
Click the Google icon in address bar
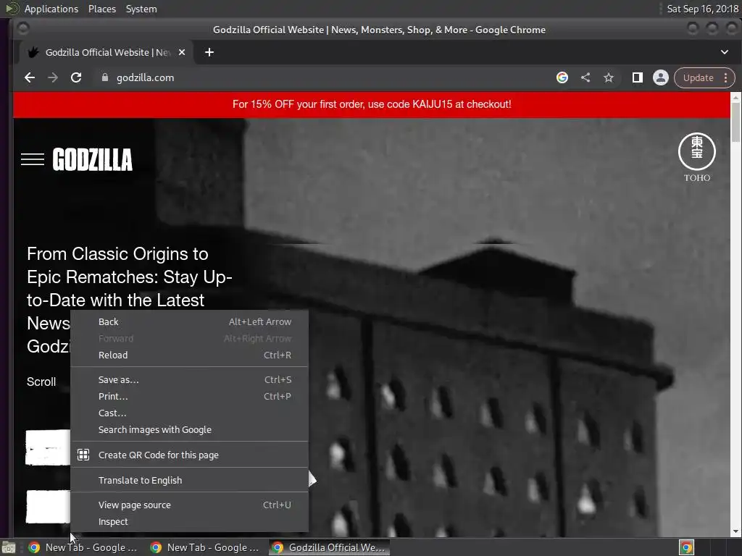point(562,77)
